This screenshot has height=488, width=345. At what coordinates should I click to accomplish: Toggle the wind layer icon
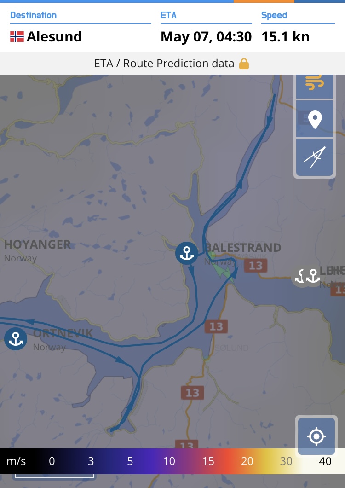315,84
